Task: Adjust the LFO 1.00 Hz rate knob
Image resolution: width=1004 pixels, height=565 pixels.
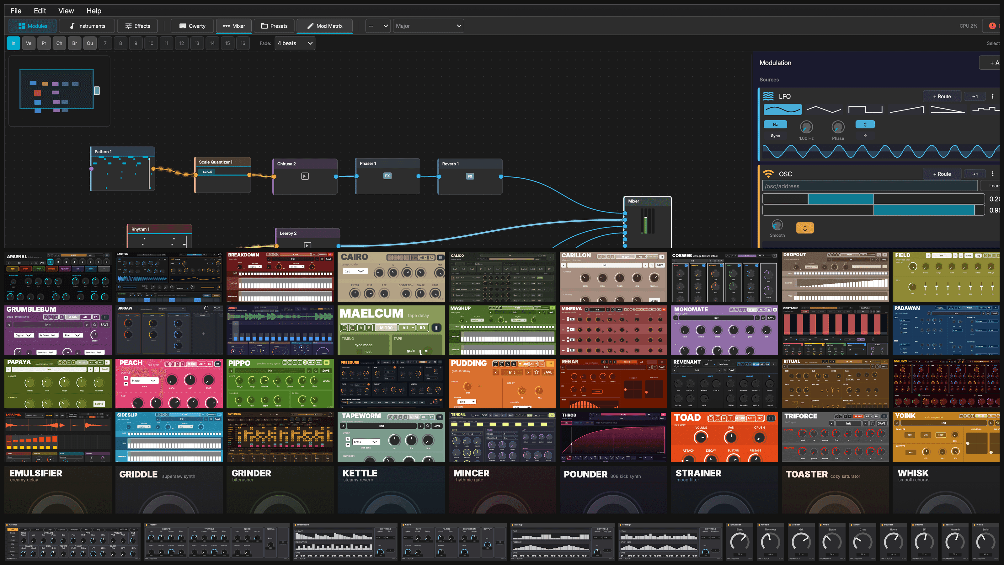Action: pyautogui.click(x=806, y=127)
